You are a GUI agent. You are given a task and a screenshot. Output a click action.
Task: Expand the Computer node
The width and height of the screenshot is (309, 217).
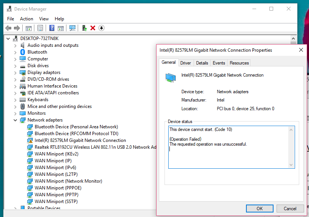[15, 59]
